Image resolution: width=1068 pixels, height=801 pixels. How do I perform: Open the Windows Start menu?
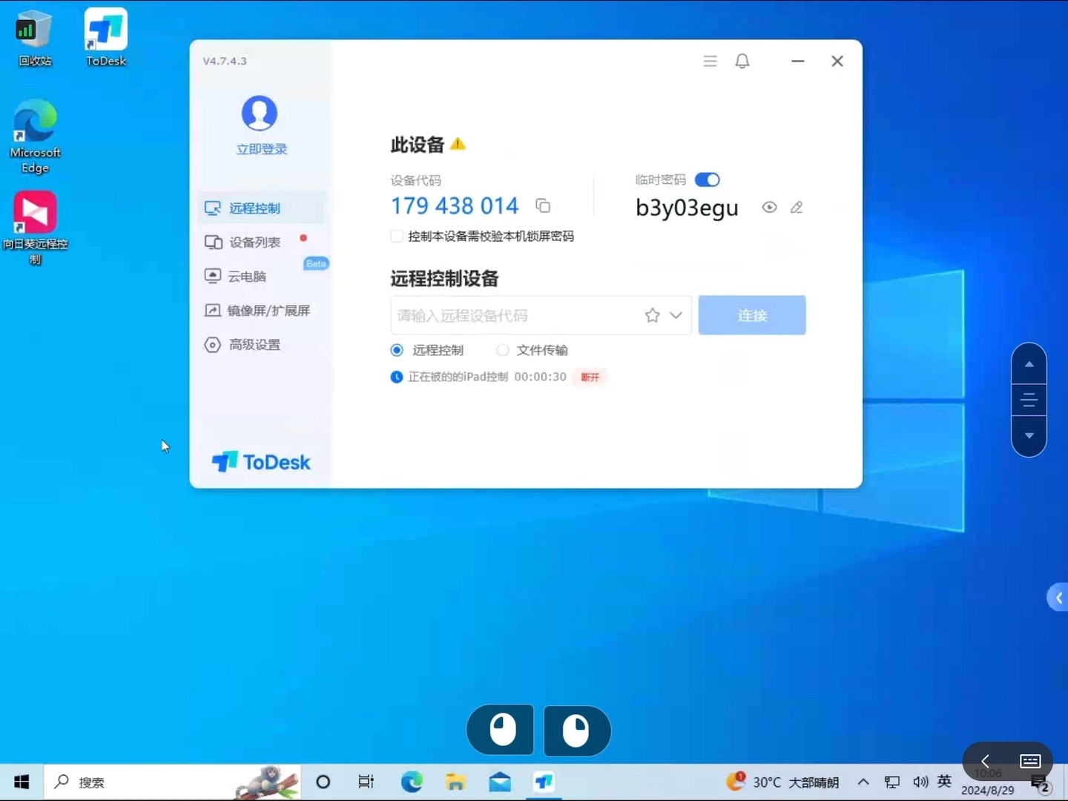click(x=22, y=782)
